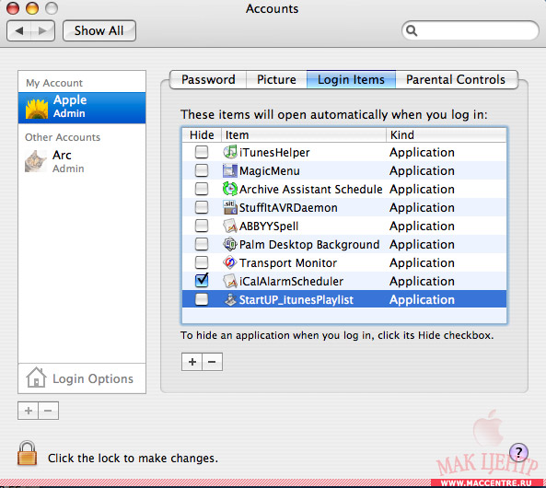Image resolution: width=546 pixels, height=488 pixels.
Task: Click the iTunesHelper app icon
Action: point(230,152)
